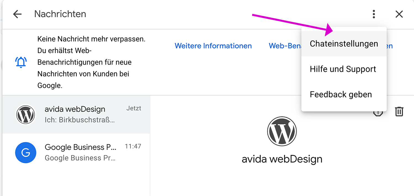Click the 'Ich: Birkbuschstraß…' message preview

pyautogui.click(x=79, y=120)
